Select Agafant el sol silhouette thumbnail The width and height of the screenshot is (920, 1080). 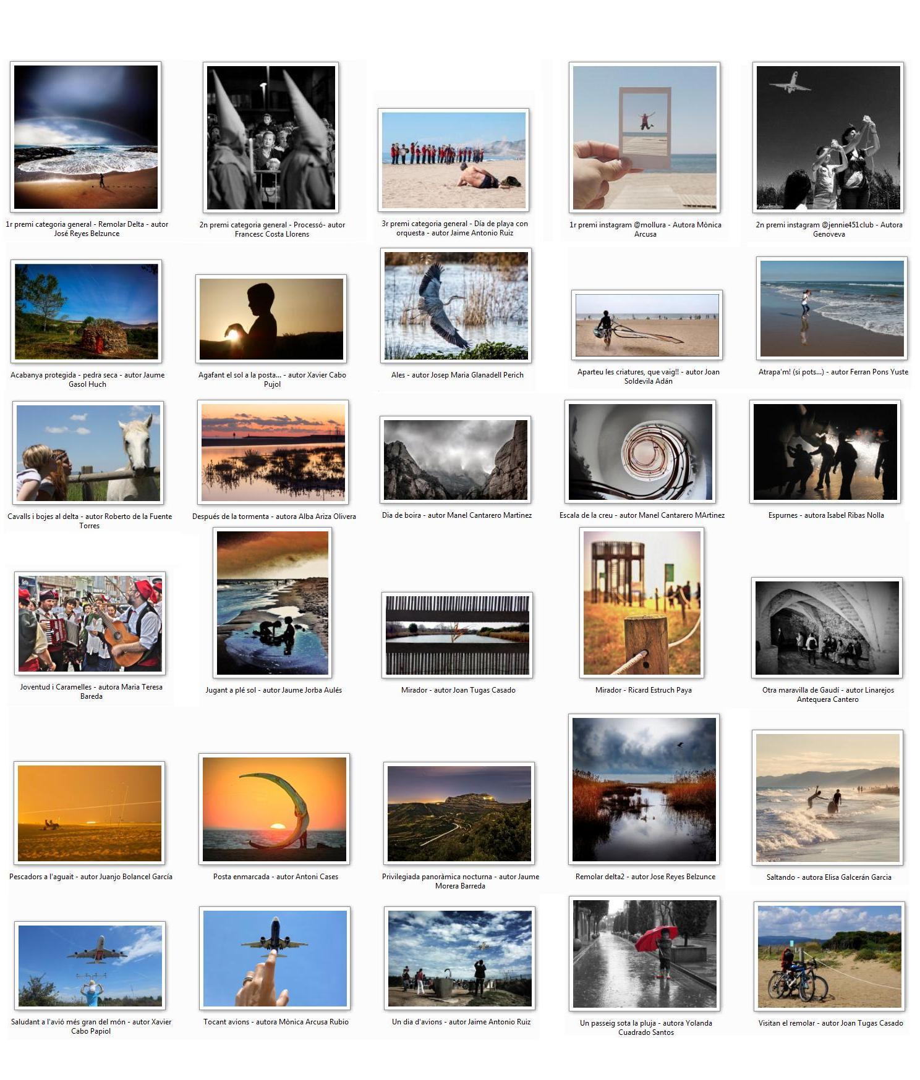pos(271,319)
